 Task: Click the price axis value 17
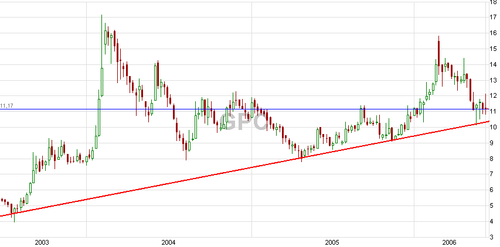coord(494,18)
